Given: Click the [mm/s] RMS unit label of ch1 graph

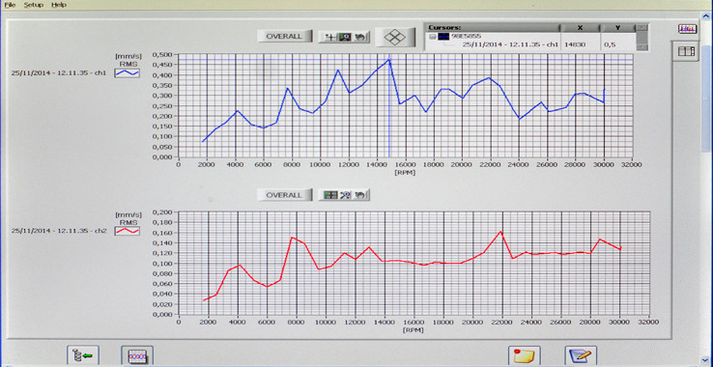Looking at the screenshot, I should [128, 60].
